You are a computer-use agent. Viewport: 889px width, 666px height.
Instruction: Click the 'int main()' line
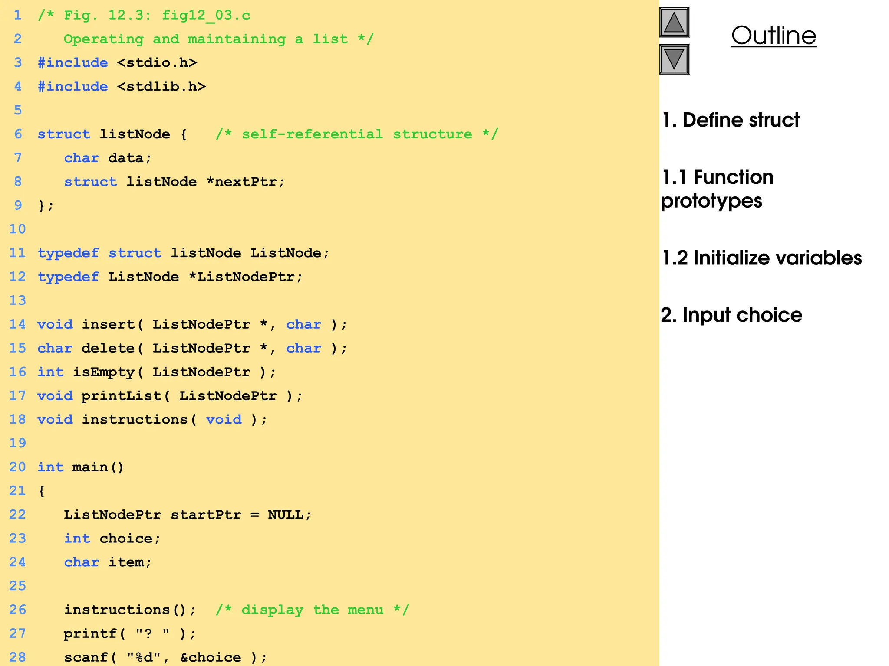[x=81, y=467]
